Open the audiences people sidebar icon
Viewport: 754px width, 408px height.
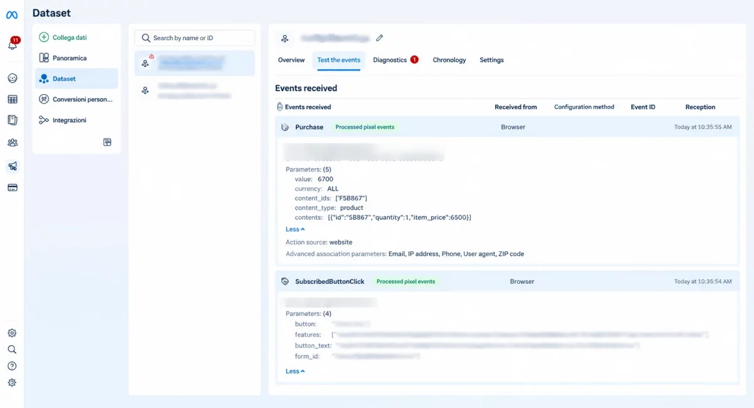pyautogui.click(x=12, y=142)
